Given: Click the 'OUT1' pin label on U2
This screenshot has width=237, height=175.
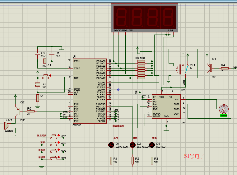Looking at the screenshot, I should coord(176,99).
